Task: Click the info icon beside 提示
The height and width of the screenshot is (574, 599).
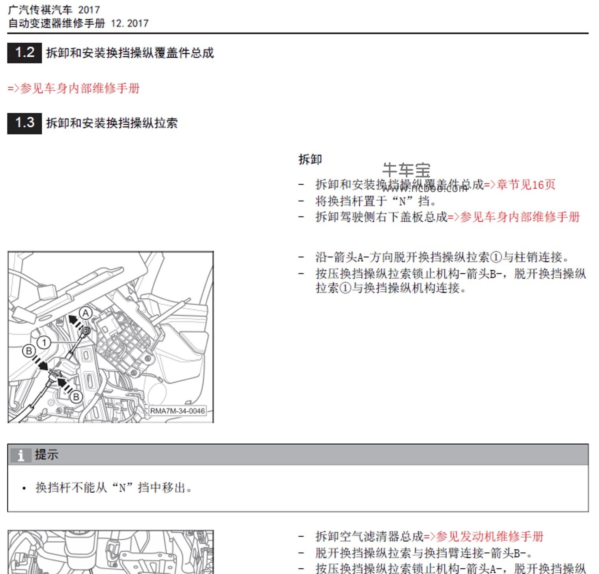Action: [x=21, y=455]
